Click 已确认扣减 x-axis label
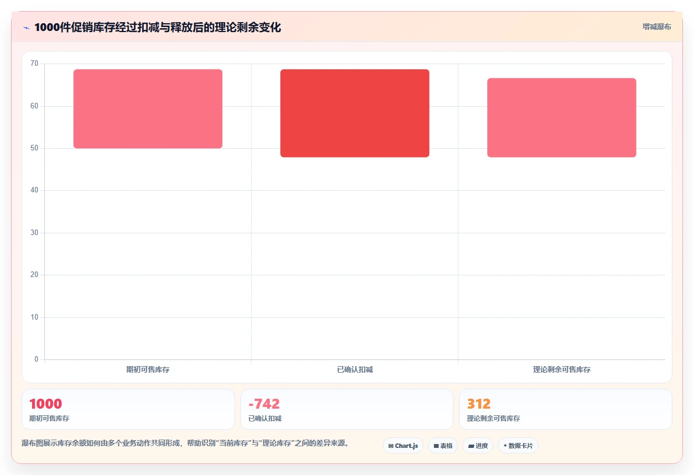Viewport: 694px width, 475px height. point(354,369)
